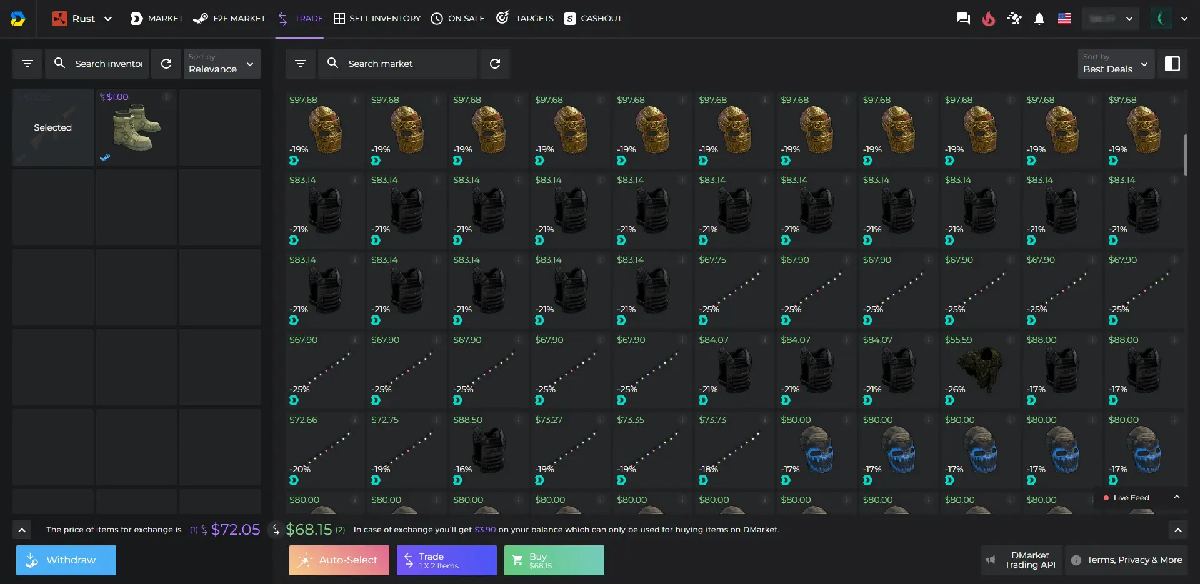Show info for the $88.50 listing

coord(519,420)
